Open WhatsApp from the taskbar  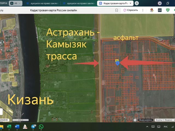(x=41, y=127)
